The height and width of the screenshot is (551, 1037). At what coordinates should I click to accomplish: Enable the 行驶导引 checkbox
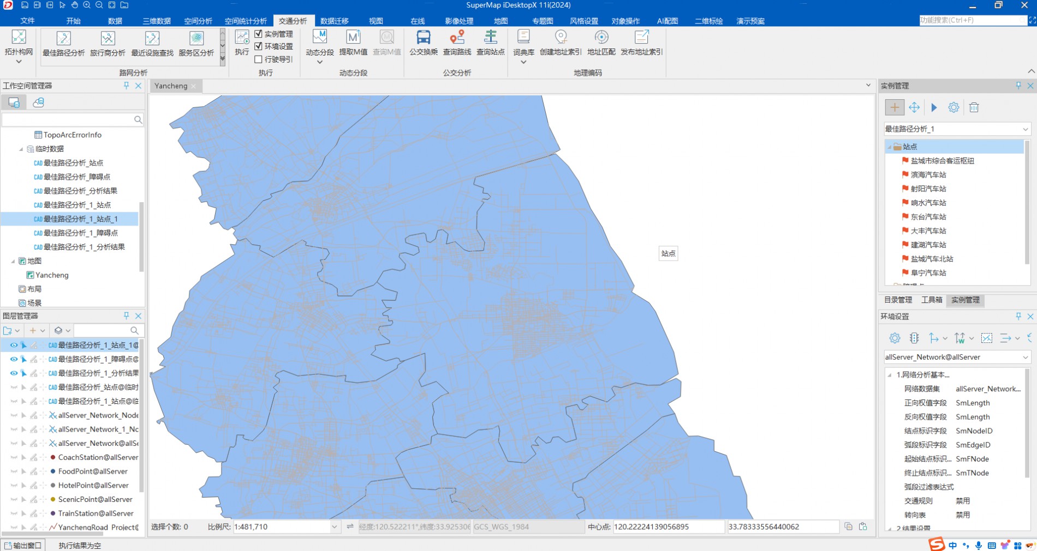click(259, 59)
